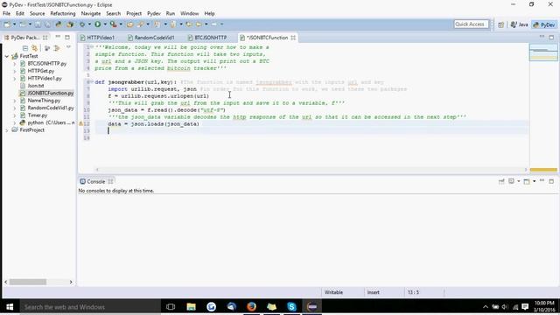
Task: Open the Window menu
Action: pos(189,14)
